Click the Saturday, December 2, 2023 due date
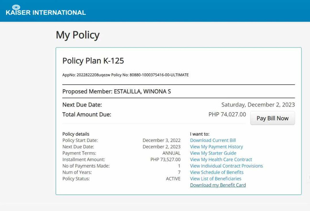Screen dimensions: 310x211 coord(258,105)
